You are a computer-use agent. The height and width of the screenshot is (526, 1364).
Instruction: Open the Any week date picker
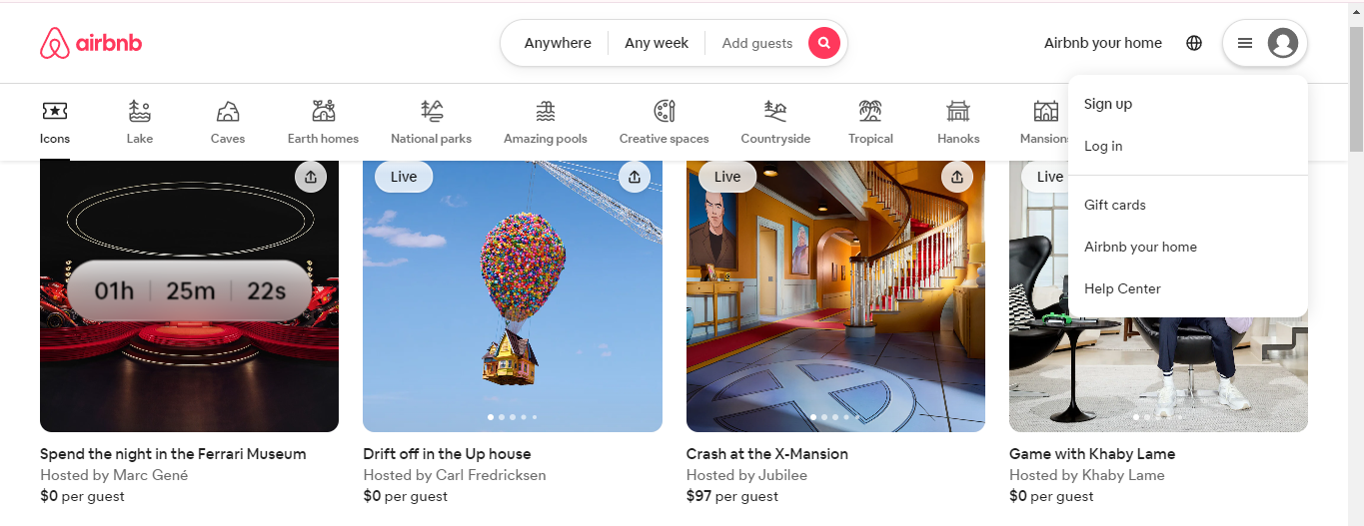657,43
